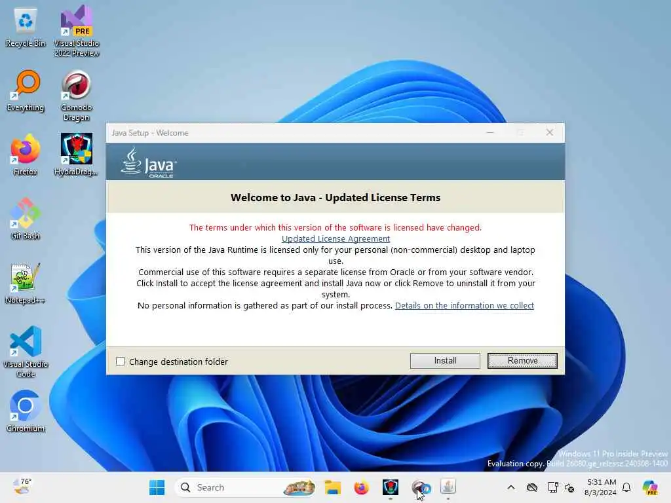The height and width of the screenshot is (503, 671).
Task: Minimize the Java Setup window
Action: [x=490, y=132]
